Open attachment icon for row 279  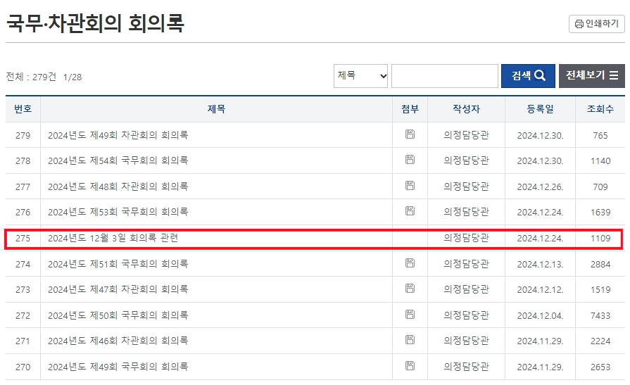410,134
